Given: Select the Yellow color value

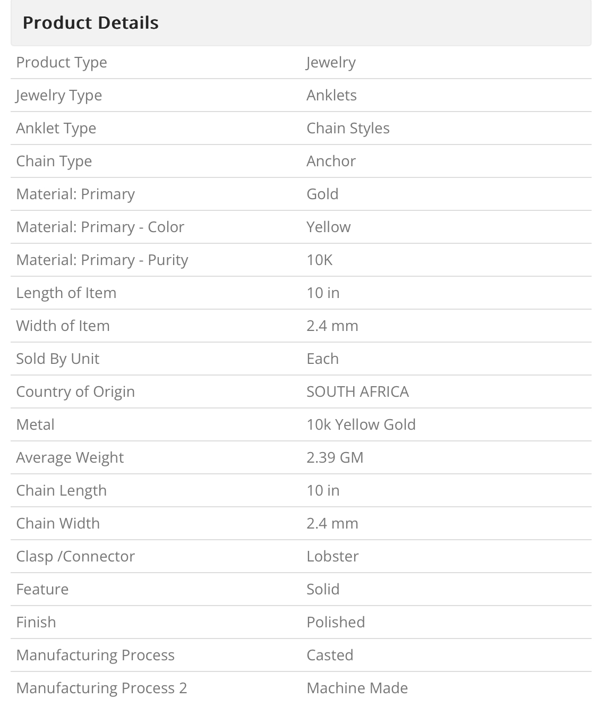Looking at the screenshot, I should pos(328,227).
